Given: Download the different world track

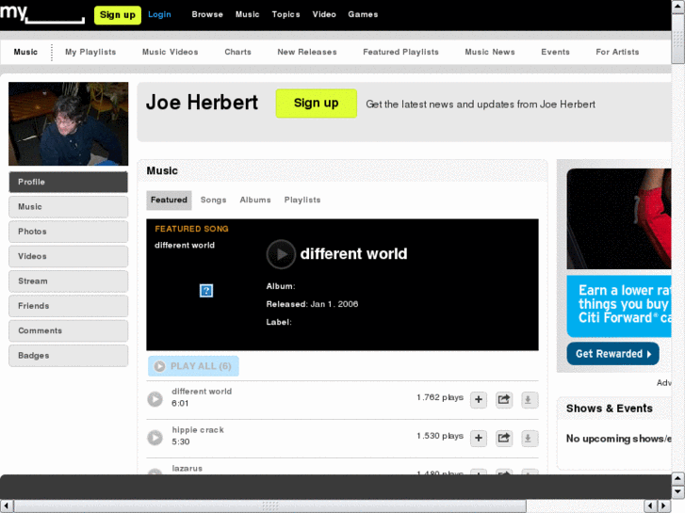Looking at the screenshot, I should click(529, 400).
